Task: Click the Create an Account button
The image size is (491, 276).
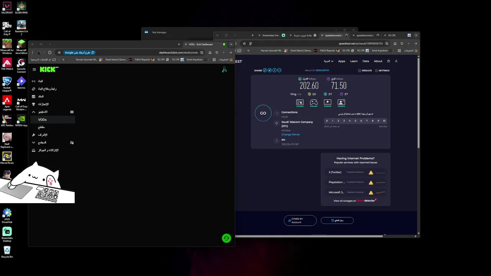Action: tap(300, 220)
